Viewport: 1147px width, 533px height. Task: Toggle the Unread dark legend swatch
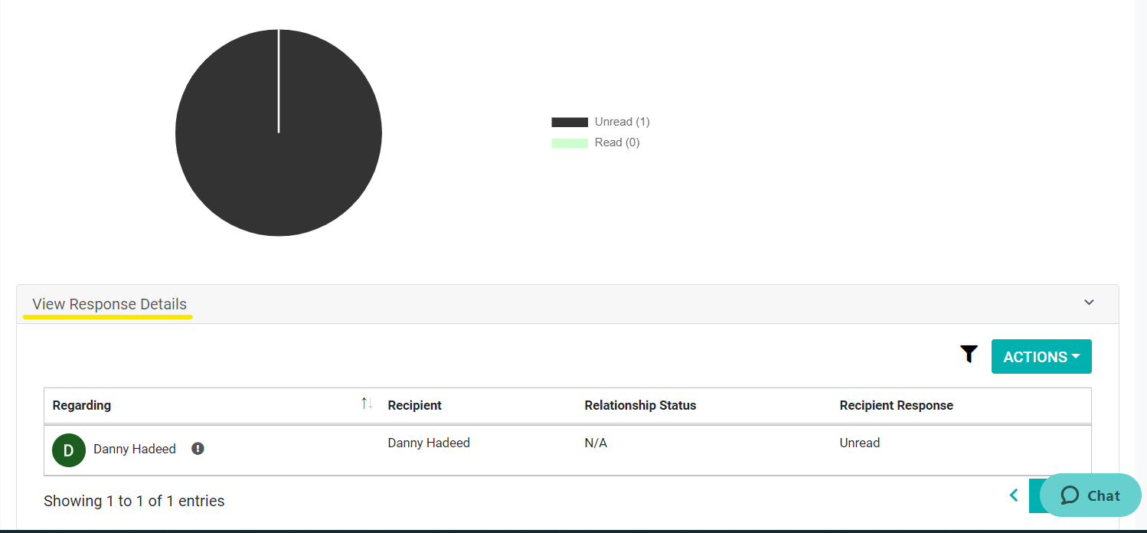click(x=569, y=122)
